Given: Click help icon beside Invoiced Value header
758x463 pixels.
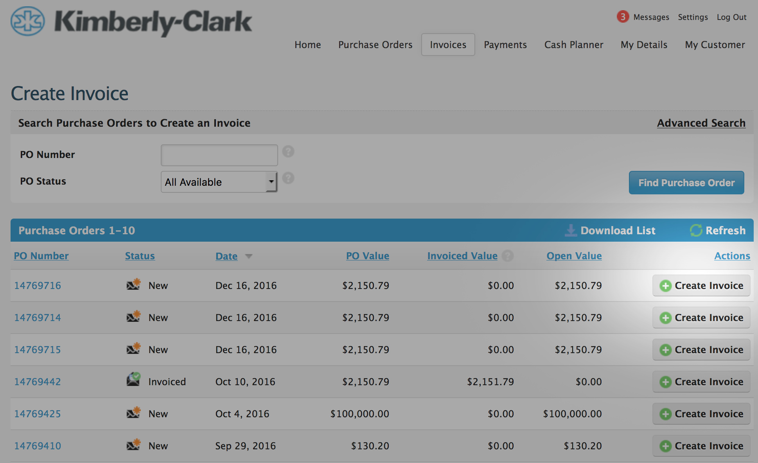Looking at the screenshot, I should pos(508,256).
